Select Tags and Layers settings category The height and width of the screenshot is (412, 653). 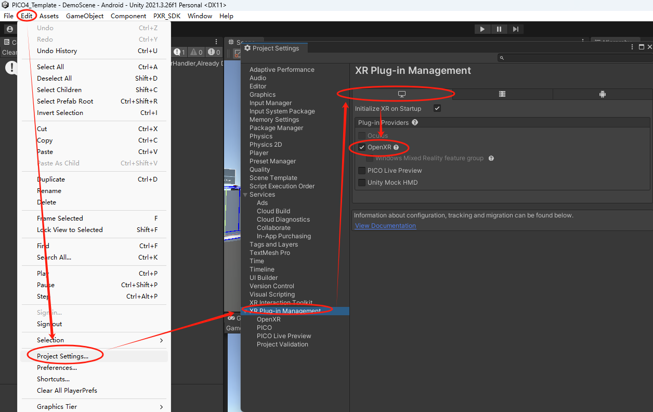click(273, 244)
